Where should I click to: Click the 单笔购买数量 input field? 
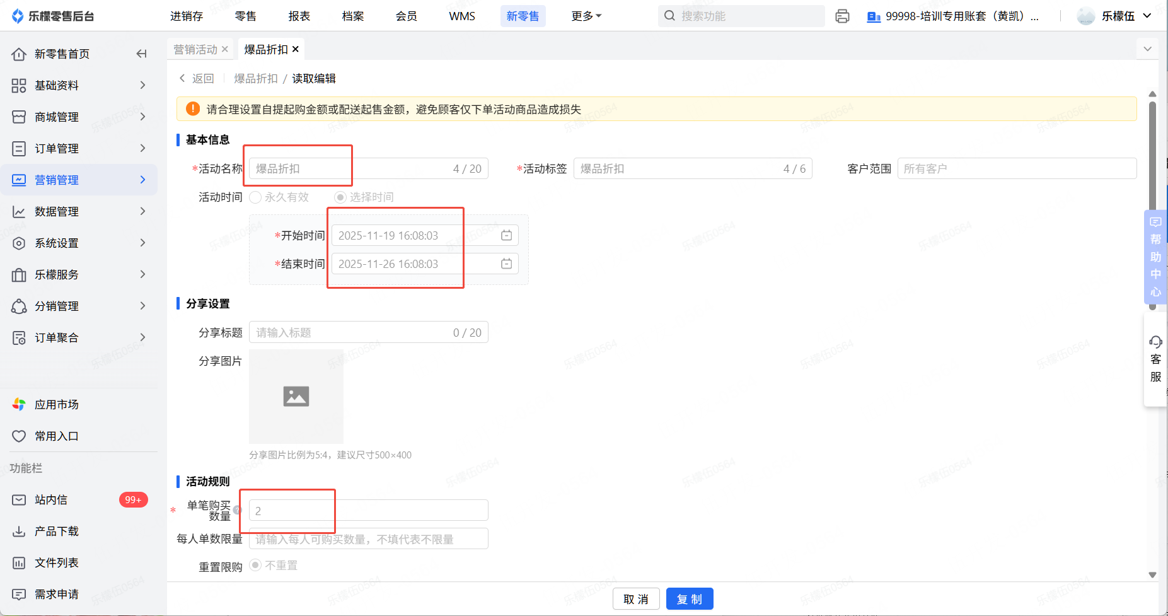(x=369, y=510)
